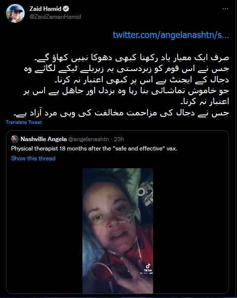Click the 23h timestamp
This screenshot has width=237, height=298.
tap(119, 139)
